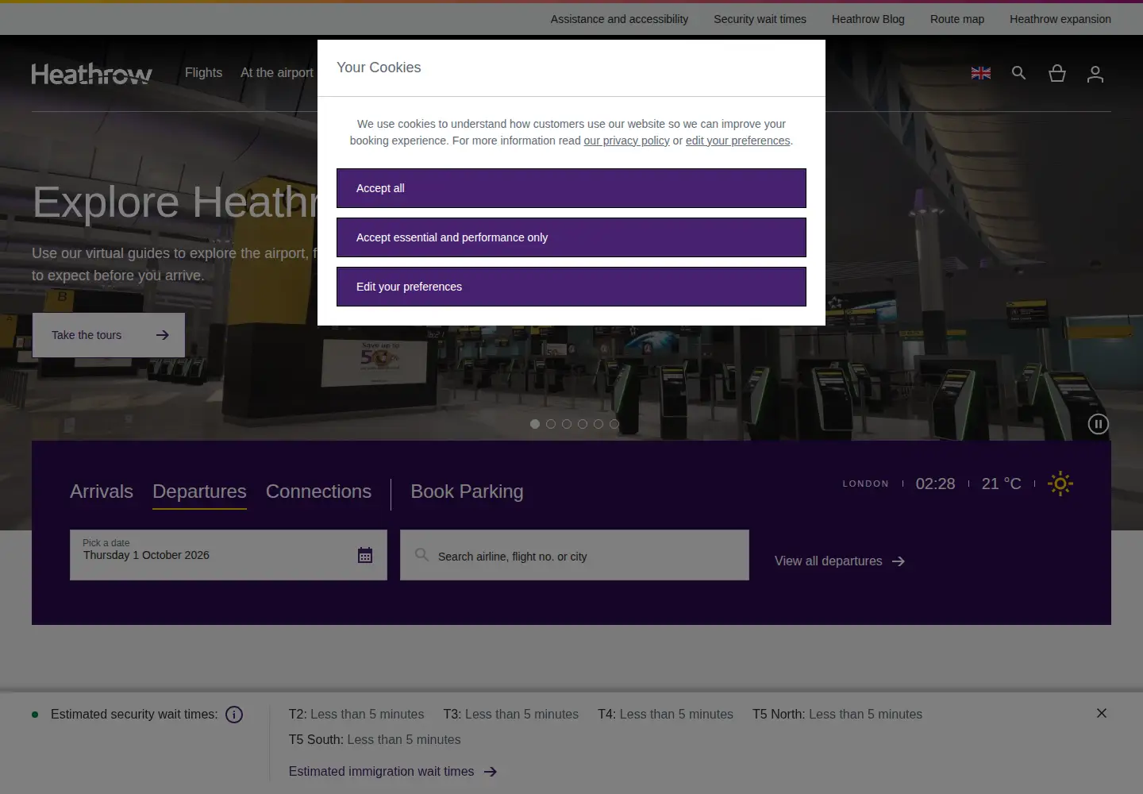Open Heathrow Blog link
The height and width of the screenshot is (794, 1143).
[x=868, y=19]
